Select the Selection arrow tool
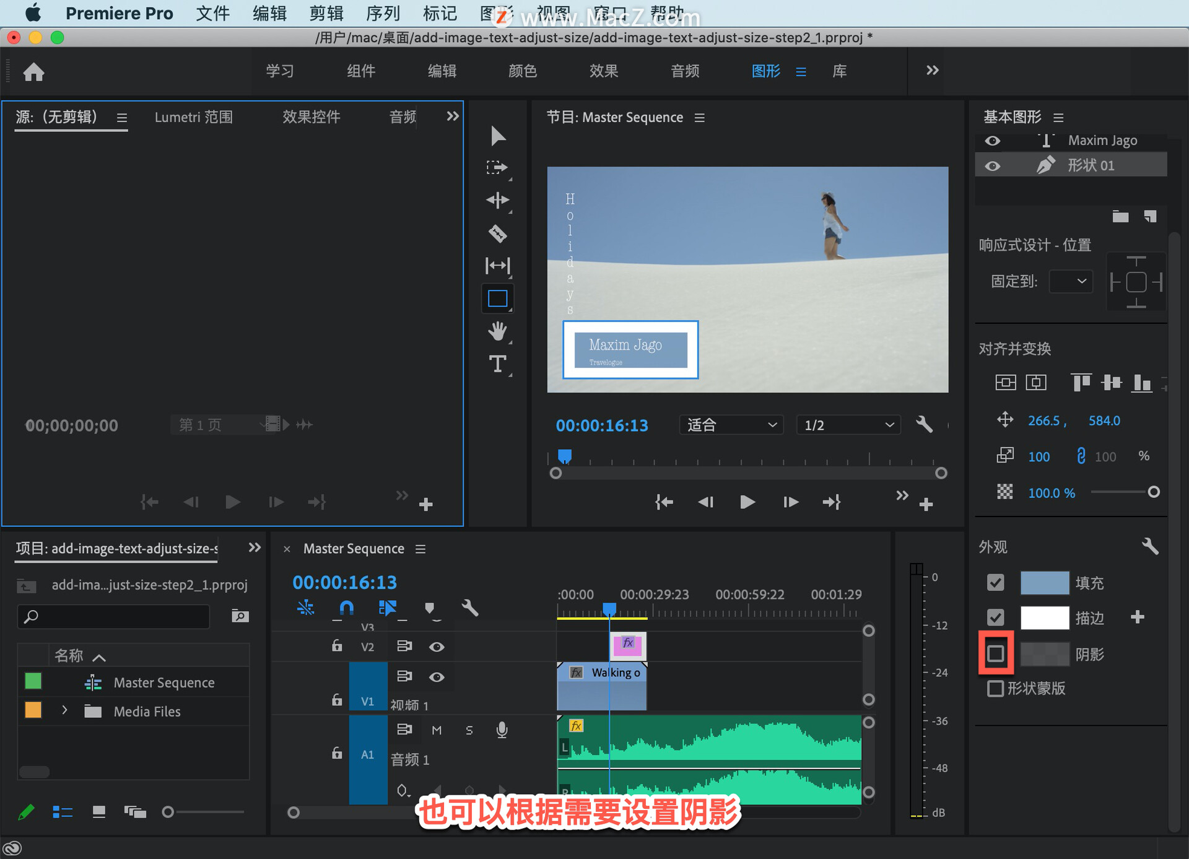The image size is (1189, 859). [x=497, y=136]
